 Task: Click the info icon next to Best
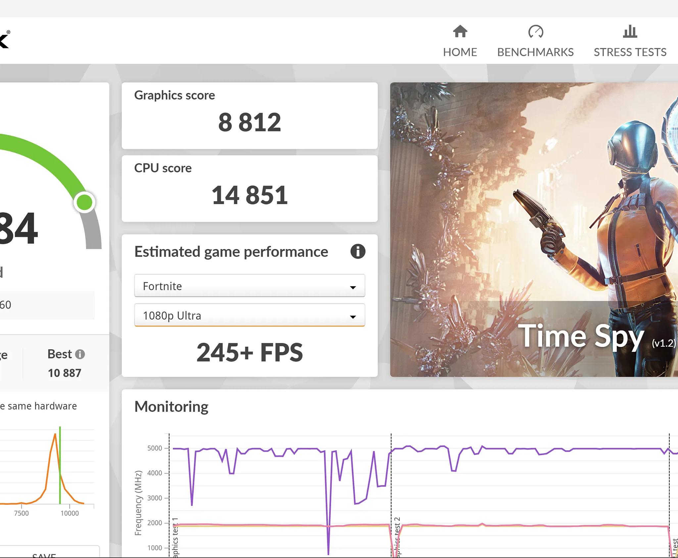80,354
